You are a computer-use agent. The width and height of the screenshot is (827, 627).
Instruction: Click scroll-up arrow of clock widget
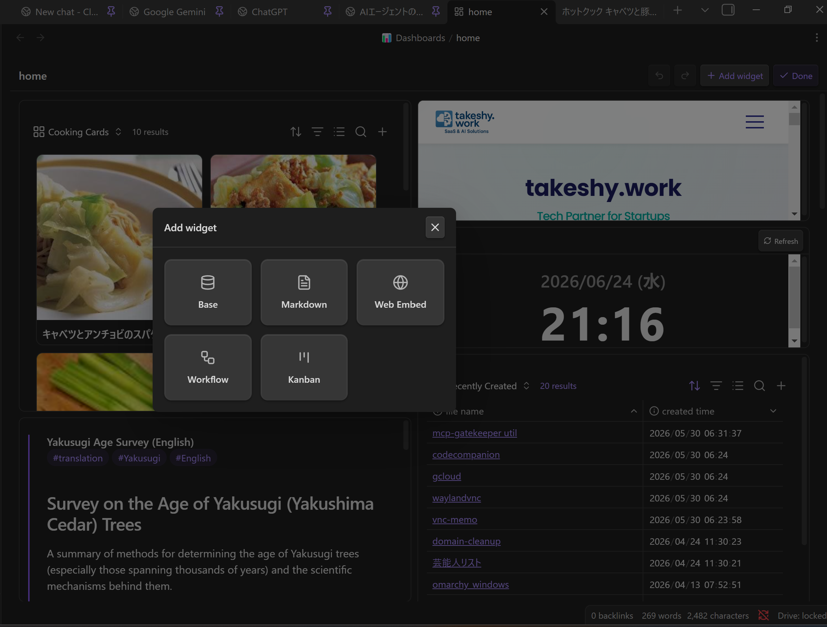click(794, 260)
